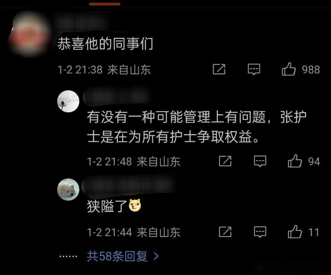Like the reply with 94 likes
331x275 pixels.
tap(295, 161)
